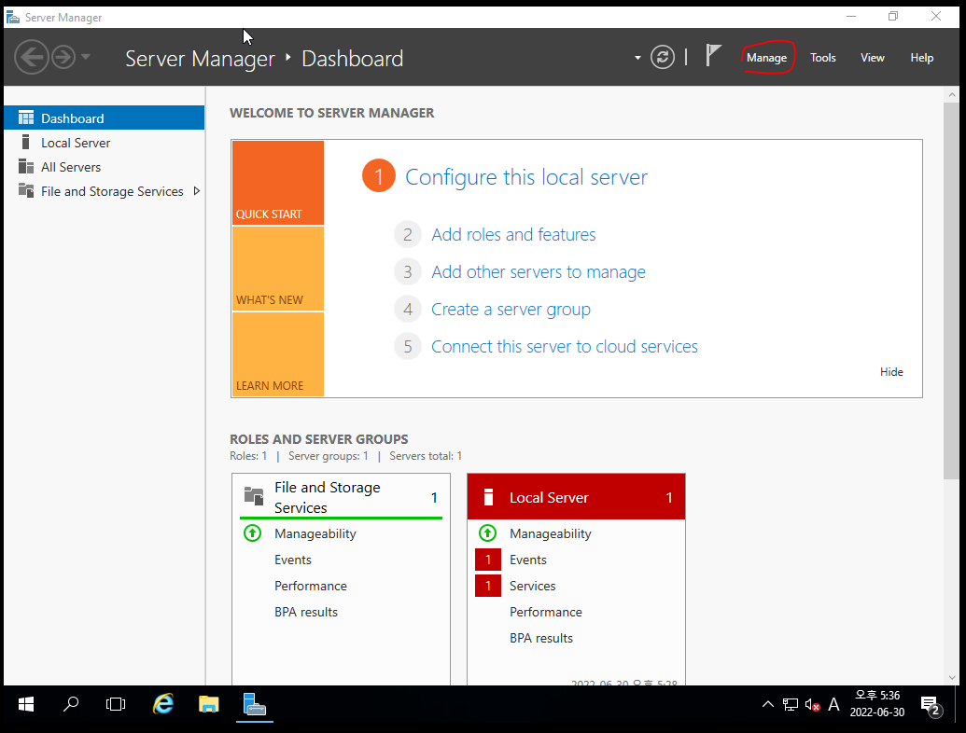The image size is (966, 733).
Task: Click the red Events alert count badge
Action: click(x=488, y=560)
